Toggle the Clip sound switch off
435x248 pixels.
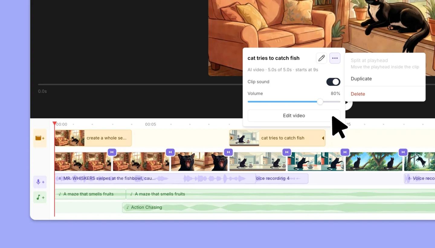333,82
